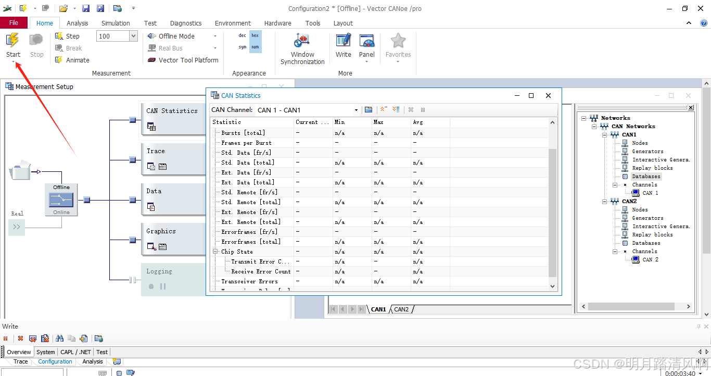
Task: Select Databases under CAN1 in tree
Action: tap(646, 177)
